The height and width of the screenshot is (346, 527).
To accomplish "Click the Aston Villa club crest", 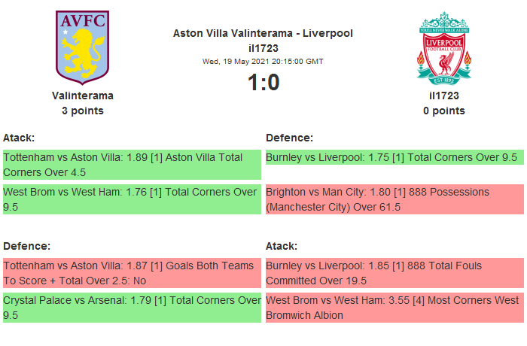I will [82, 47].
